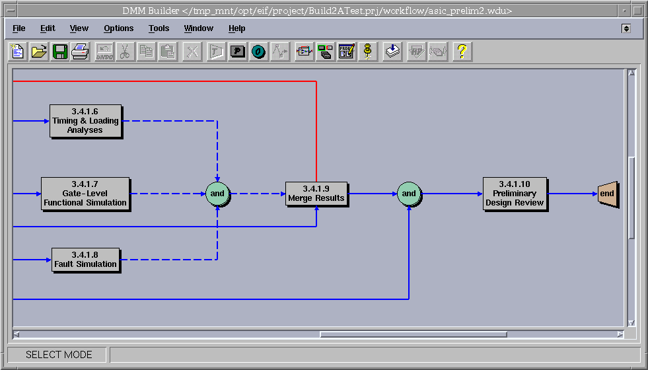Save workflow using the floppy disk icon

pos(59,51)
